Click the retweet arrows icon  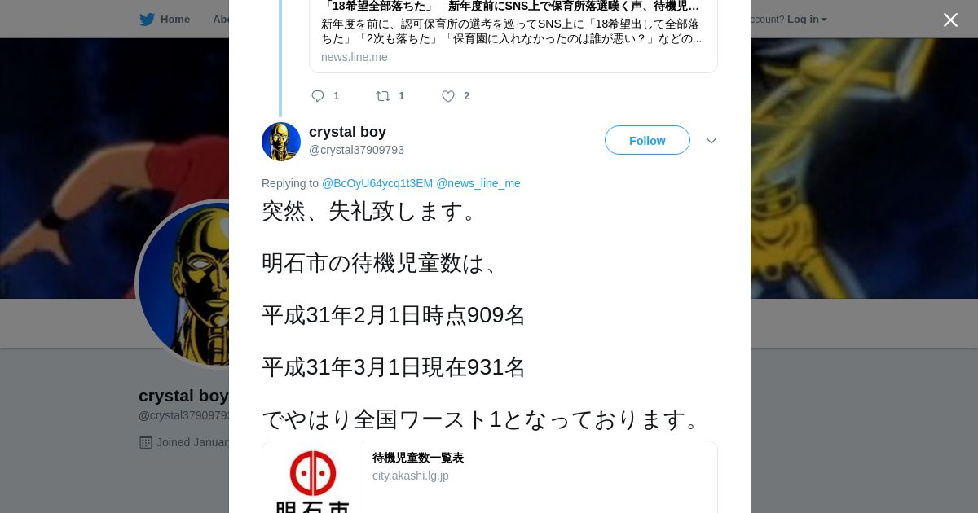(383, 96)
